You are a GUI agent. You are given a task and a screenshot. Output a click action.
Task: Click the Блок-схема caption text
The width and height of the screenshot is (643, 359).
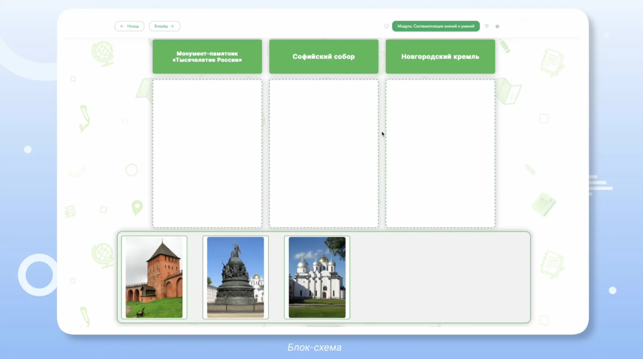[x=314, y=347]
